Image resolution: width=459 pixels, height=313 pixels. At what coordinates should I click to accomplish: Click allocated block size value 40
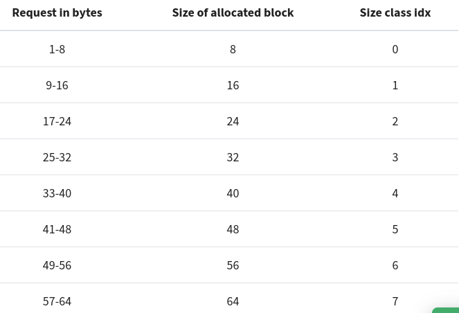(x=233, y=193)
